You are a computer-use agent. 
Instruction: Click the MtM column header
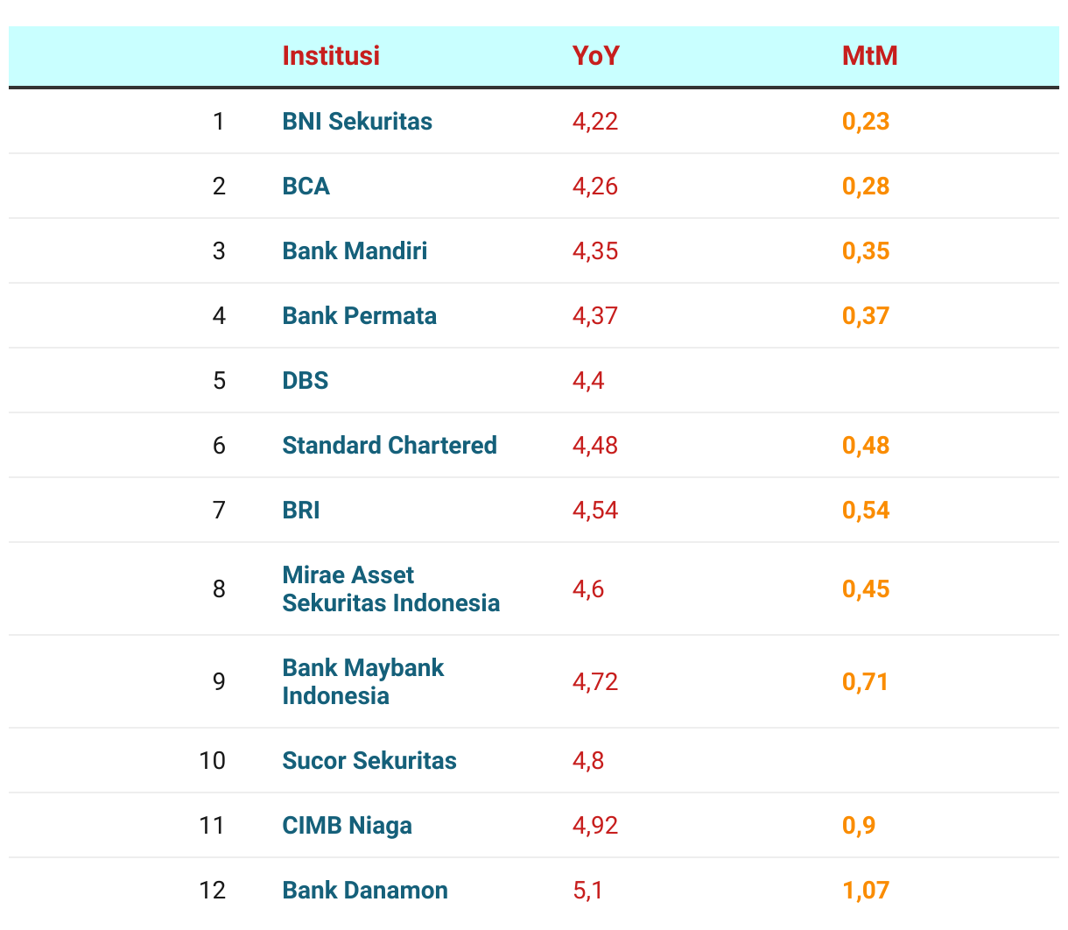(x=869, y=55)
